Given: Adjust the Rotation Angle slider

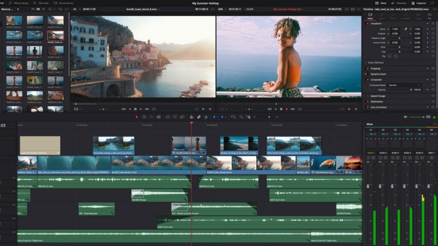Looking at the screenshot, I should [400, 38].
